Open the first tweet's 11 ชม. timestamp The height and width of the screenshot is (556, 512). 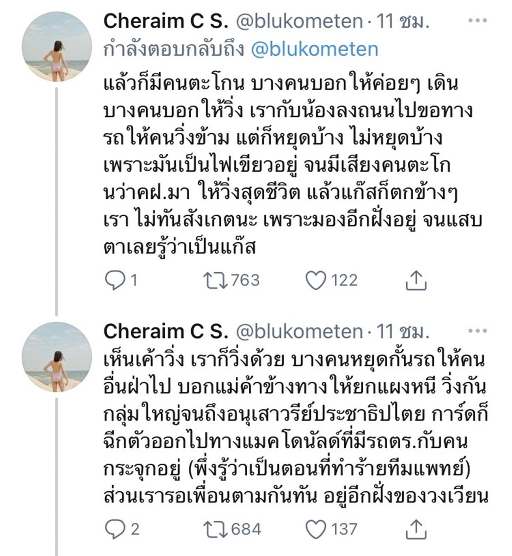(403, 22)
